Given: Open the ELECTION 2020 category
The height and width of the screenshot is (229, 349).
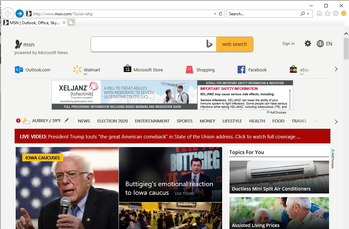Looking at the screenshot, I should point(112,121).
